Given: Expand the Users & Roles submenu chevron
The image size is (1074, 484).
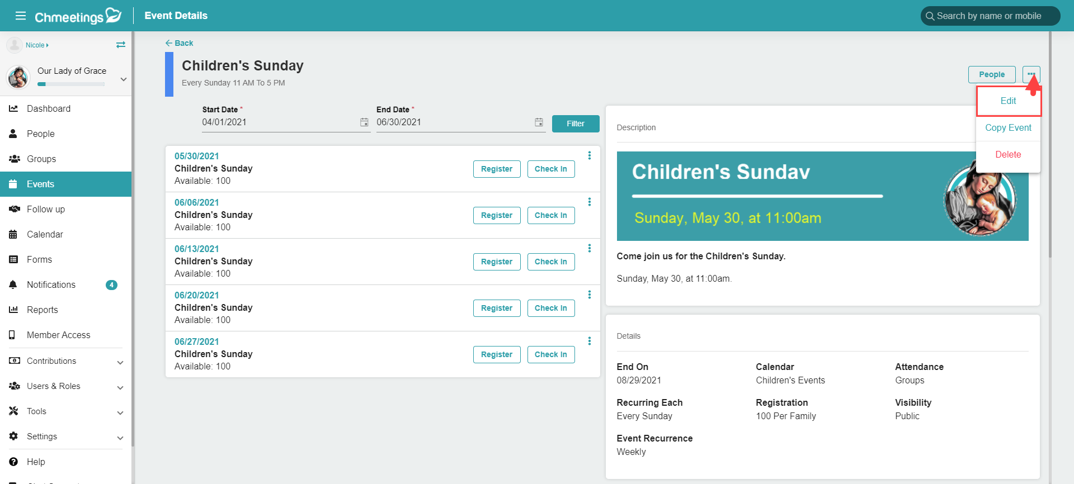Looking at the screenshot, I should [x=120, y=388].
